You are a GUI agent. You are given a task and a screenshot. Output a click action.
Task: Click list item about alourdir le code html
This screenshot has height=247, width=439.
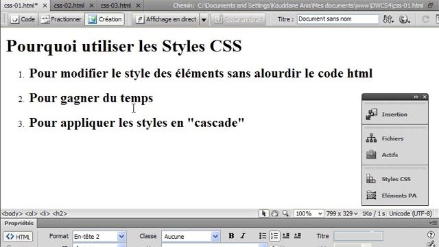coord(201,73)
